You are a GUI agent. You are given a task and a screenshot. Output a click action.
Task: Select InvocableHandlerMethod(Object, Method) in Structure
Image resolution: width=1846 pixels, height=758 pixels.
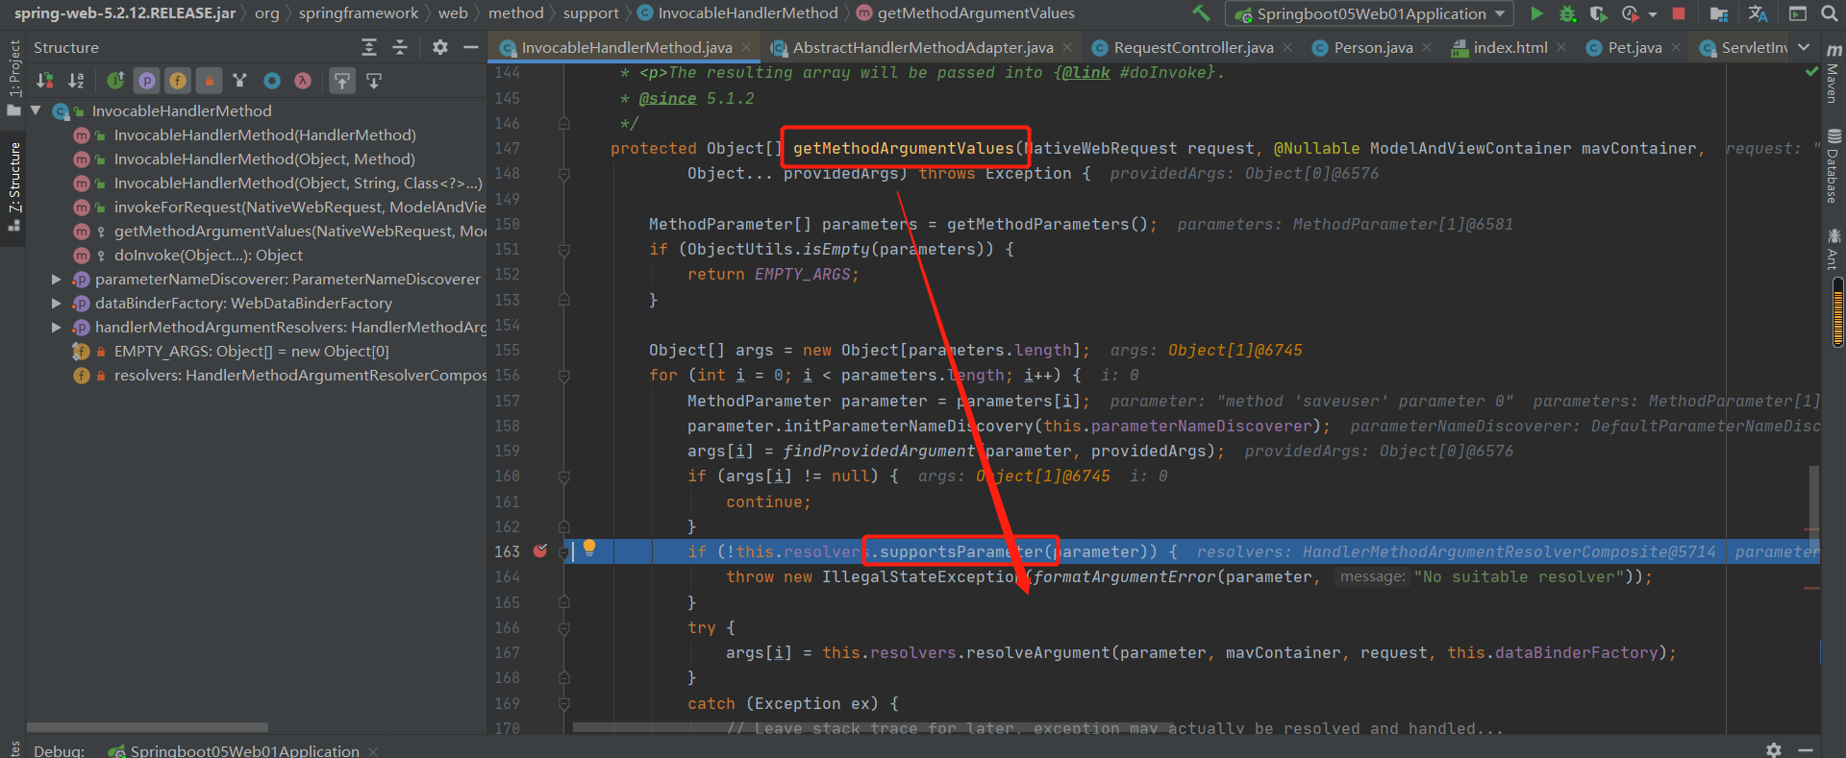[264, 159]
